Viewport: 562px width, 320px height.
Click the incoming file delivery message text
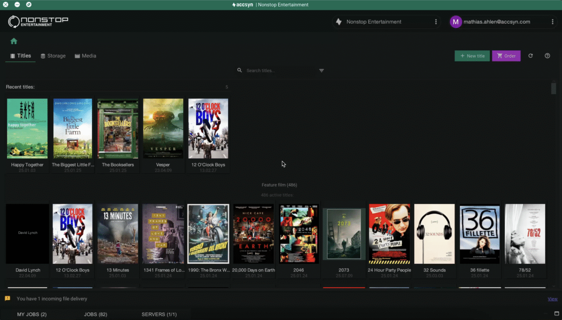(x=52, y=299)
